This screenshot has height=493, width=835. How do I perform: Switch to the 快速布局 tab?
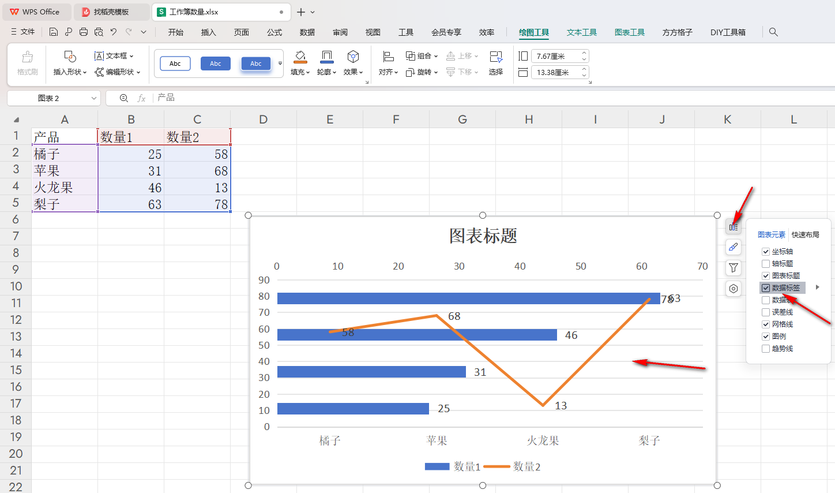[x=805, y=235]
